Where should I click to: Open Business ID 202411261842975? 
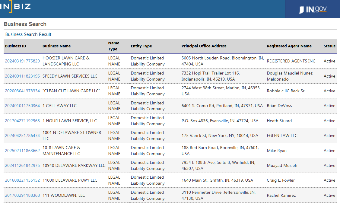tap(22, 165)
